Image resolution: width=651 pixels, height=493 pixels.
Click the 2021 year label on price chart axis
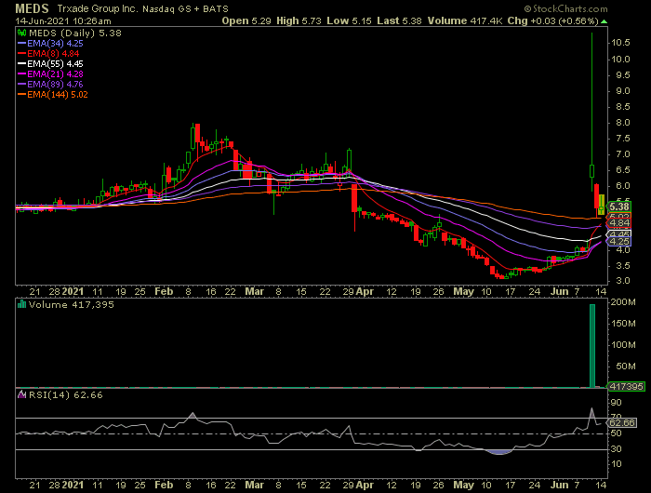73,291
